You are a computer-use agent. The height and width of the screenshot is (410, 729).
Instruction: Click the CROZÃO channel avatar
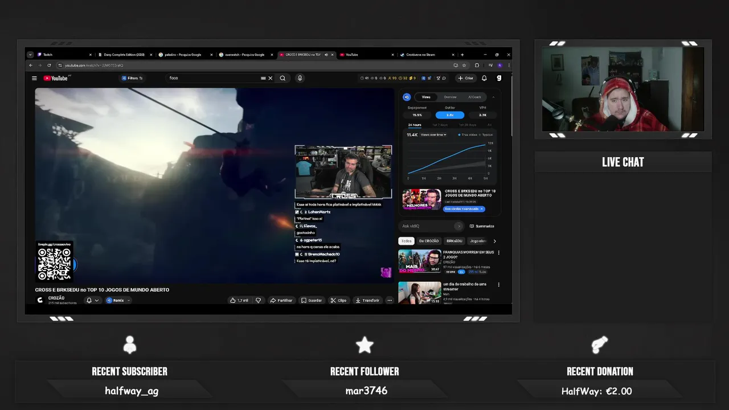tap(40, 300)
